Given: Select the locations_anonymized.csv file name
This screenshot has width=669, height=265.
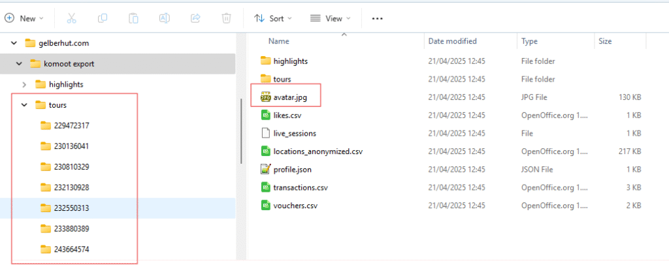Looking at the screenshot, I should point(318,151).
